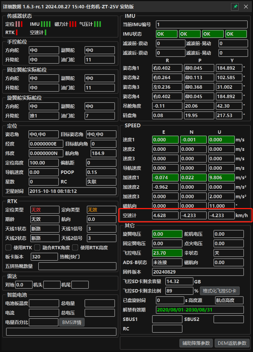Click the RTK red status indicator
Viewport: 253px width, 352px height.
pos(17,32)
